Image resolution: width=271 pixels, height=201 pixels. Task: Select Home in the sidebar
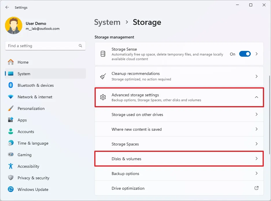click(x=23, y=62)
